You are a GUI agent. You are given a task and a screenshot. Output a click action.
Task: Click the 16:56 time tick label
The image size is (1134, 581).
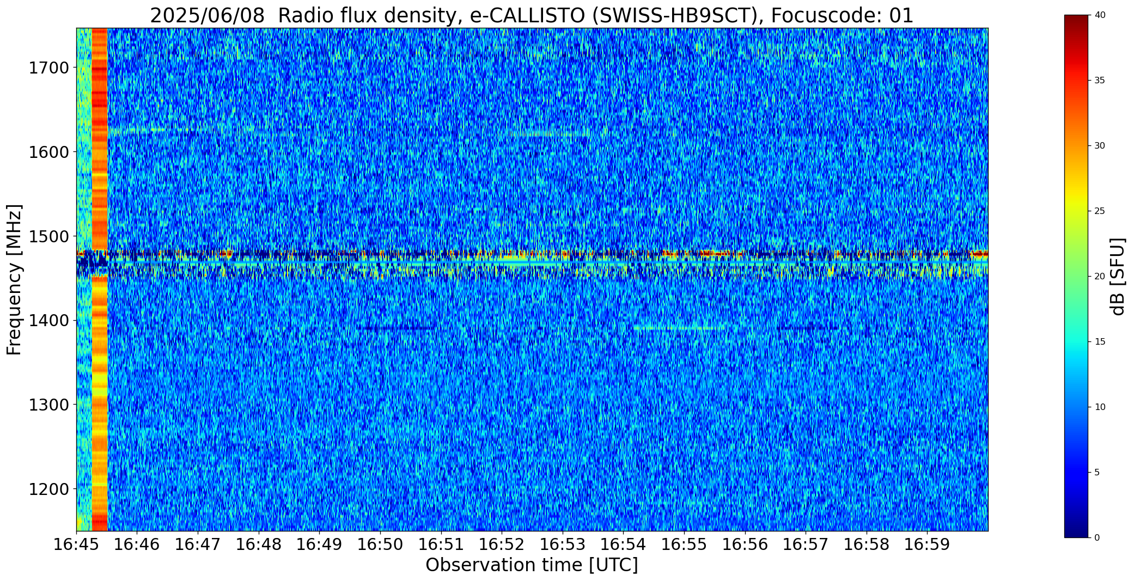click(x=745, y=544)
